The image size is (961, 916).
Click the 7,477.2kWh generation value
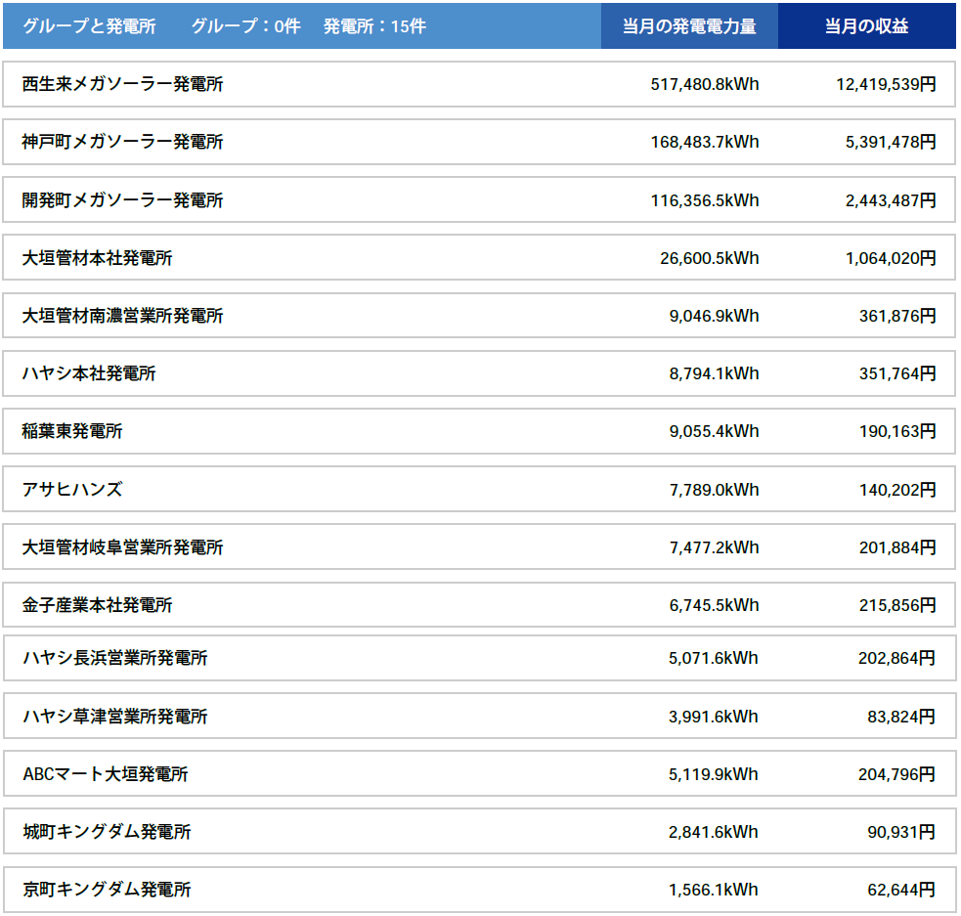714,547
